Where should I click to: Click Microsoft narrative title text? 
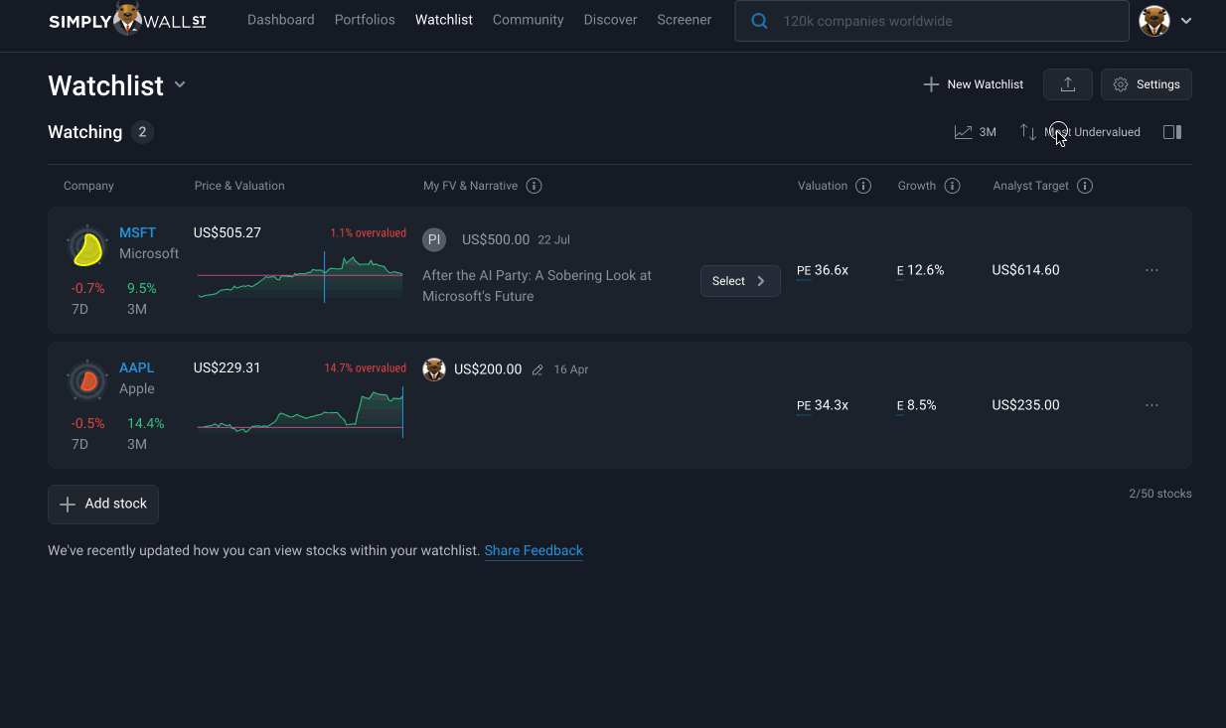536,286
